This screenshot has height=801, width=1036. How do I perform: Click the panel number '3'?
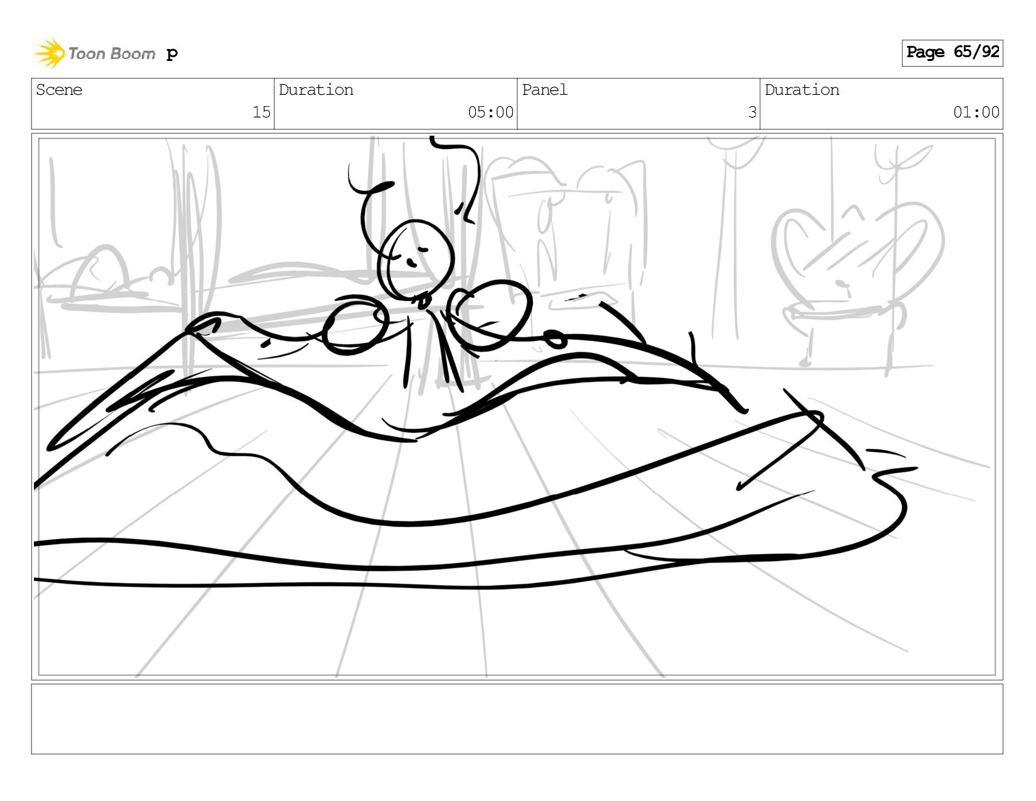click(752, 112)
